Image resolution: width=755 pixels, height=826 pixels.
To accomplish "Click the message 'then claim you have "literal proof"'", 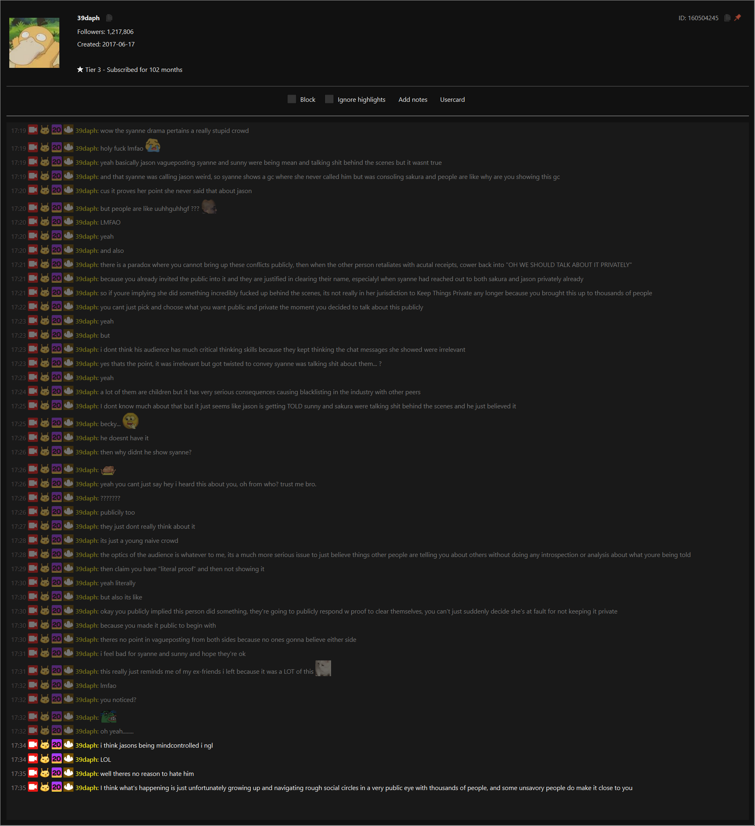I will click(182, 569).
